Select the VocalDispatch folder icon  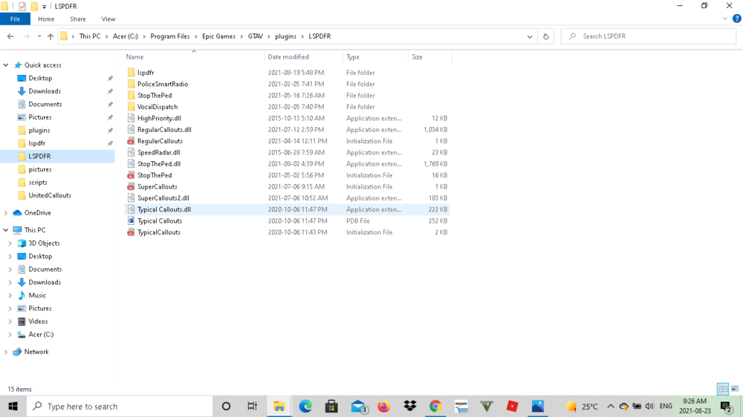[x=132, y=107]
